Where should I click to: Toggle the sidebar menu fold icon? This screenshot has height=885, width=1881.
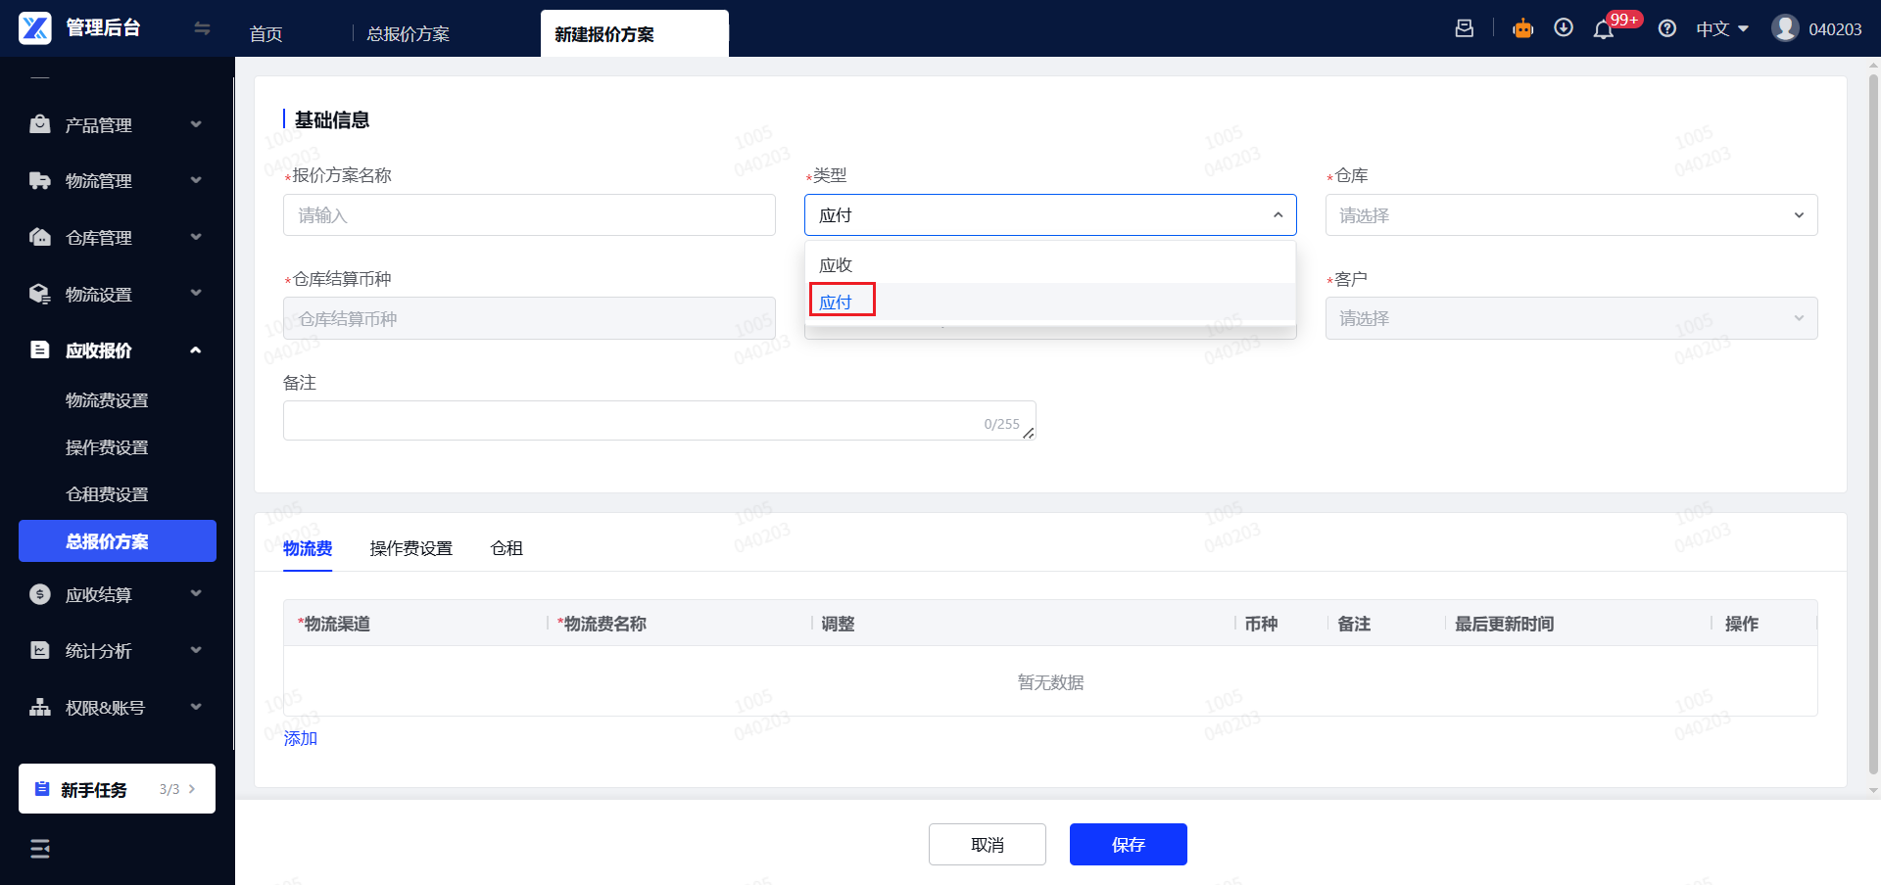(x=40, y=849)
